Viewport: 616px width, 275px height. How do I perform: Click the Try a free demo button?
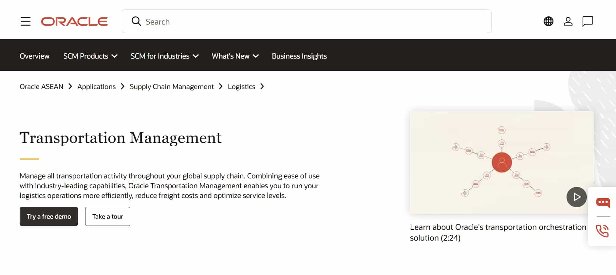49,216
